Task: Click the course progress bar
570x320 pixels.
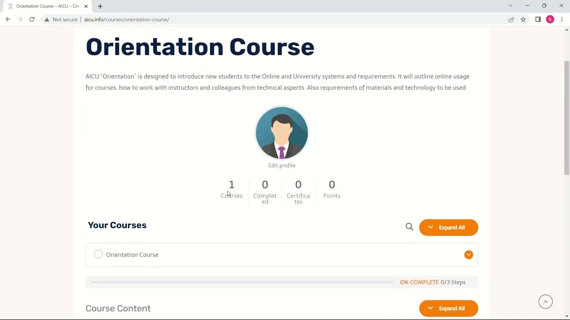Action: tap(242, 282)
